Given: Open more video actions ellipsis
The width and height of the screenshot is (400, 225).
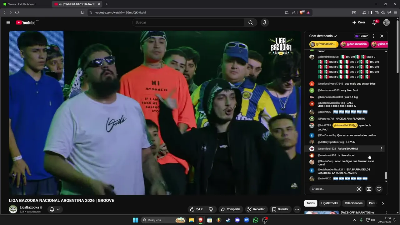Looking at the screenshot, I should pyautogui.click(x=297, y=209).
